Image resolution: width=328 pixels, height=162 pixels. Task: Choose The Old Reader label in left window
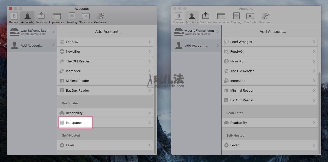click(78, 61)
